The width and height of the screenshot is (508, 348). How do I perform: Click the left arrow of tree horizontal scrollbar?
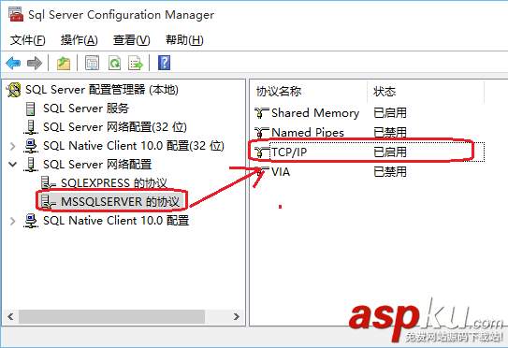point(10,316)
